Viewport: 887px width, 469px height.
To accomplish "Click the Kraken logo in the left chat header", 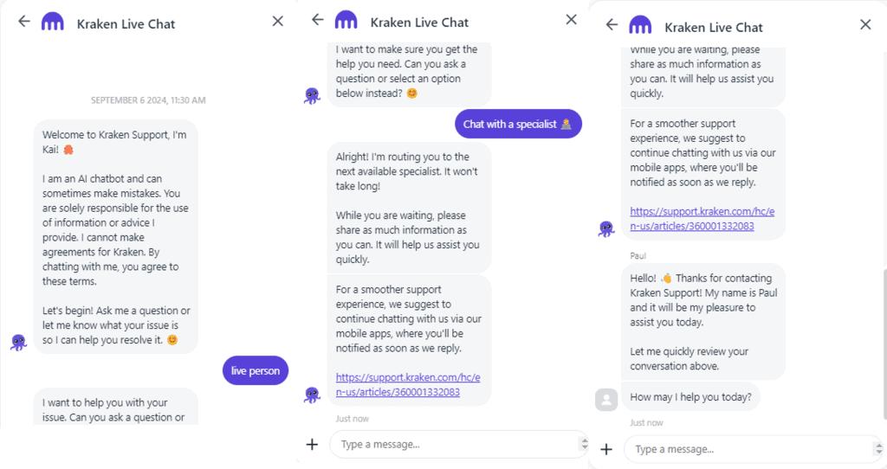I will click(x=52, y=22).
